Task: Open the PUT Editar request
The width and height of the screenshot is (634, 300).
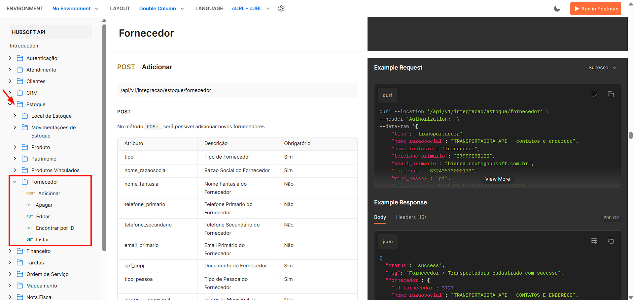Action: pyautogui.click(x=38, y=216)
